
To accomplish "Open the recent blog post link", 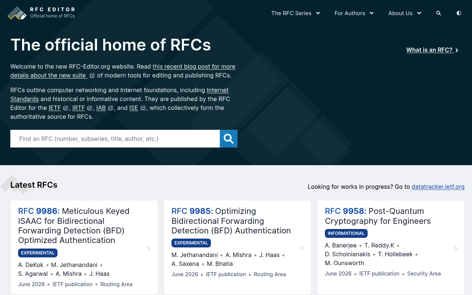I will pos(194,66).
